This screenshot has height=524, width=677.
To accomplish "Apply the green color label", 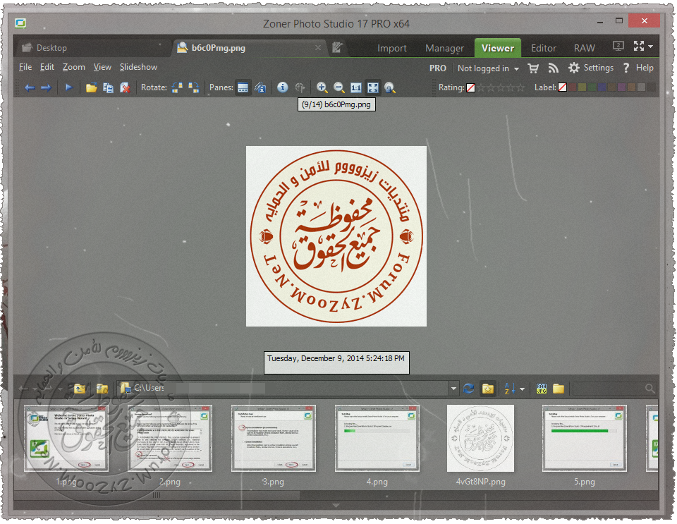I will (592, 87).
